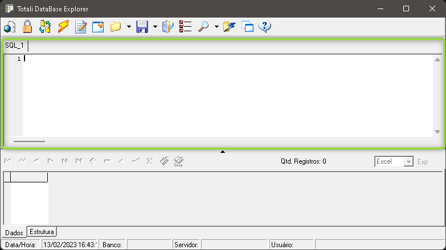
Task: Run the query with the lightning bolt icon
Action: coord(63,27)
